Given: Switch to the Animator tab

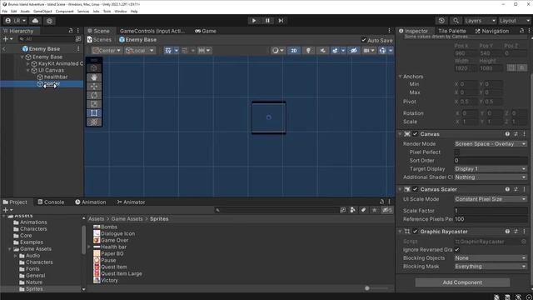Looking at the screenshot, I should (x=131, y=202).
